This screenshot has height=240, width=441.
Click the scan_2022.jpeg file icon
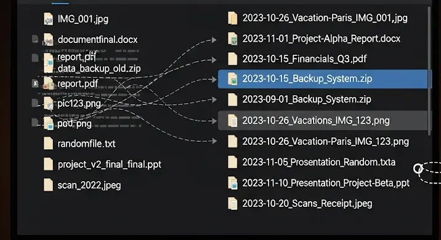pyautogui.click(x=49, y=185)
